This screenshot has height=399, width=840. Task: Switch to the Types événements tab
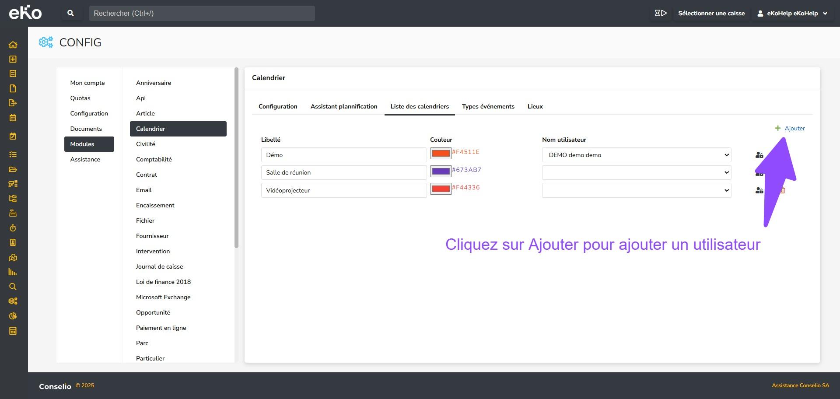[x=488, y=106]
